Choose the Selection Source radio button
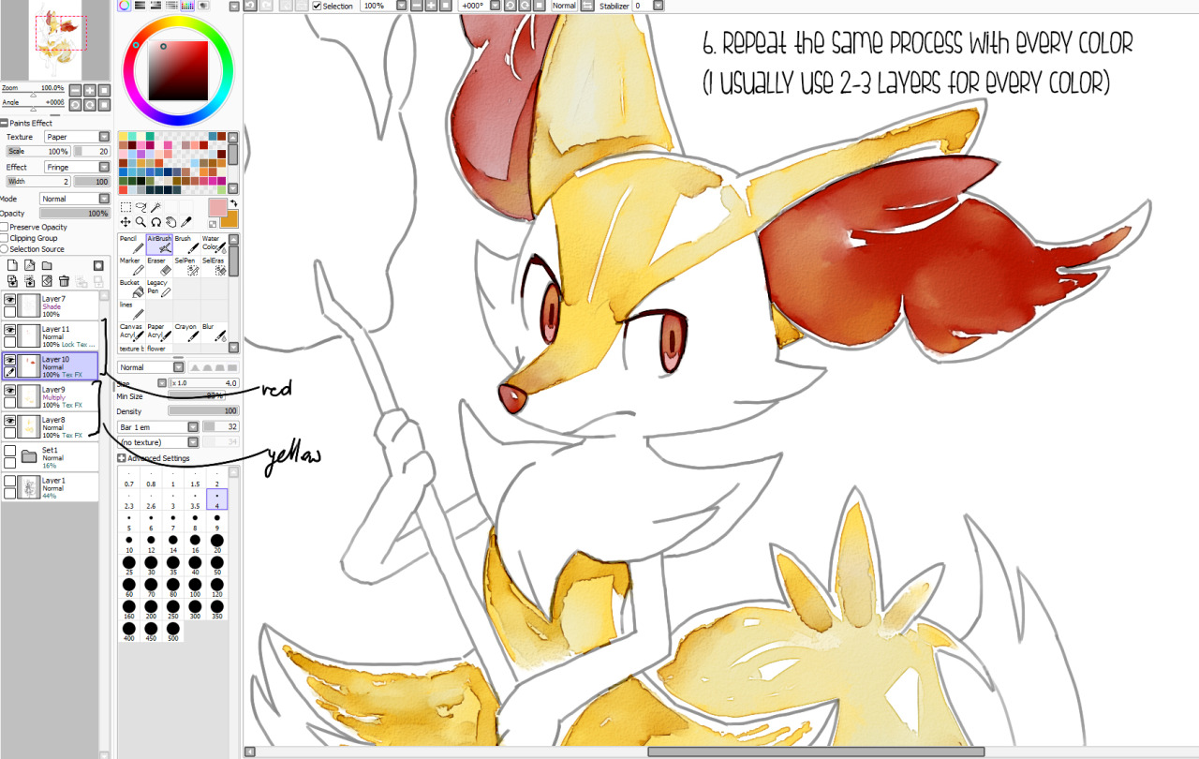 click(x=5, y=249)
